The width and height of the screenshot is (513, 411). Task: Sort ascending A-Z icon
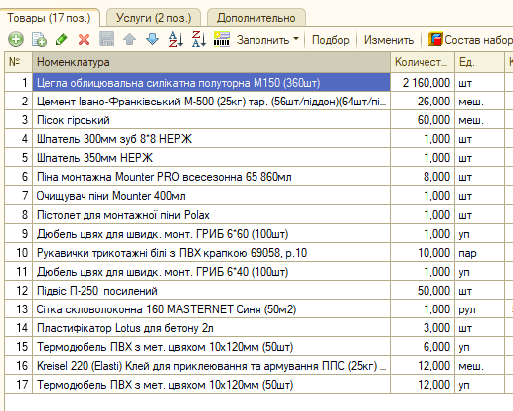[176, 39]
